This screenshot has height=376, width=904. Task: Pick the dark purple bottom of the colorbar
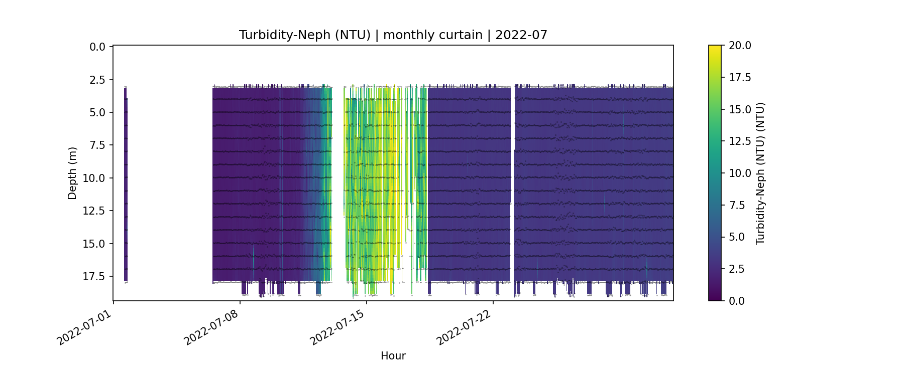point(715,297)
